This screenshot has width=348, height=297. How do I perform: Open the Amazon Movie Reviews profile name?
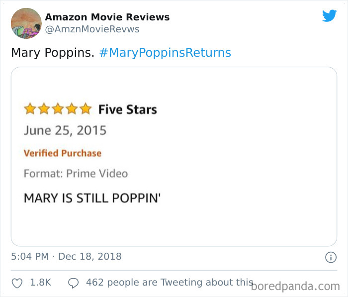(x=107, y=17)
